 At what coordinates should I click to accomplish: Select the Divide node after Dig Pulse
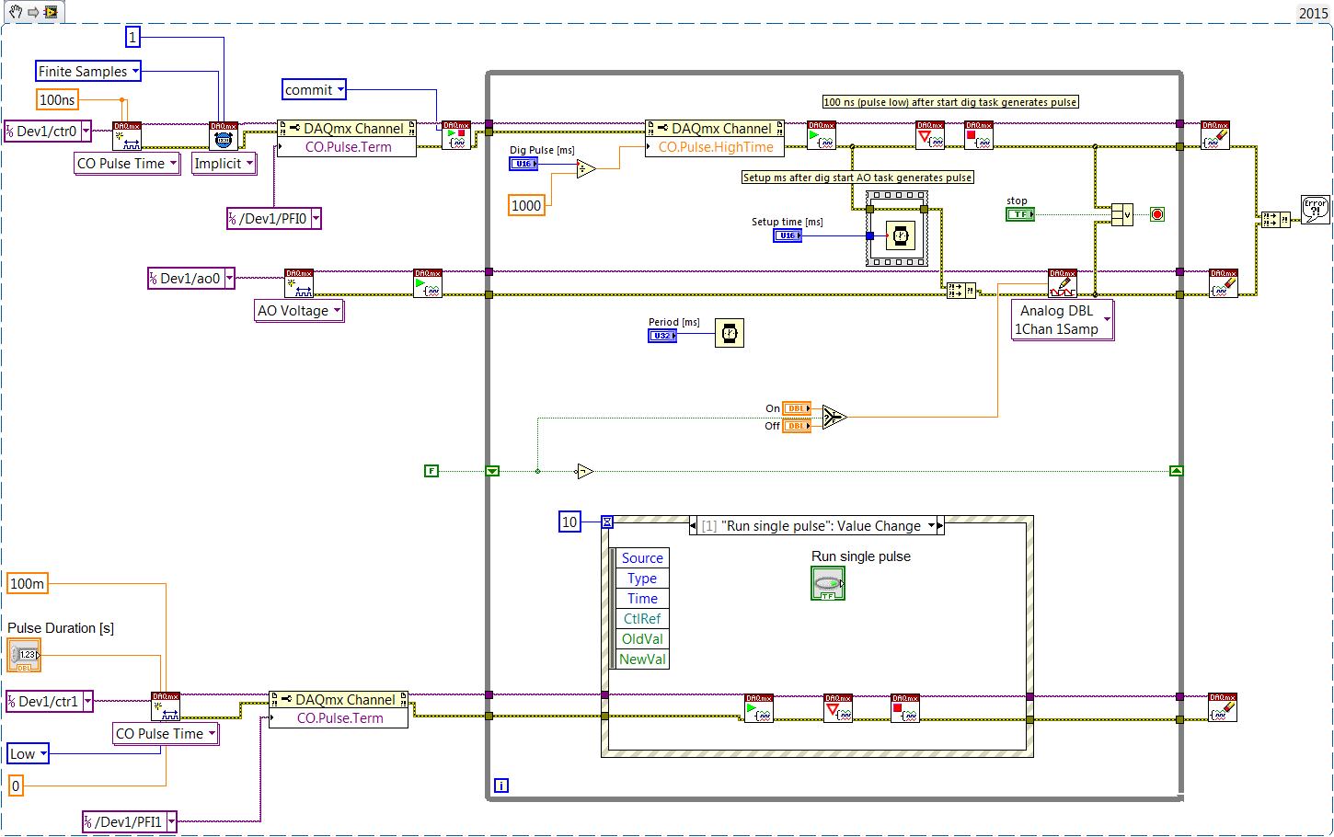586,168
